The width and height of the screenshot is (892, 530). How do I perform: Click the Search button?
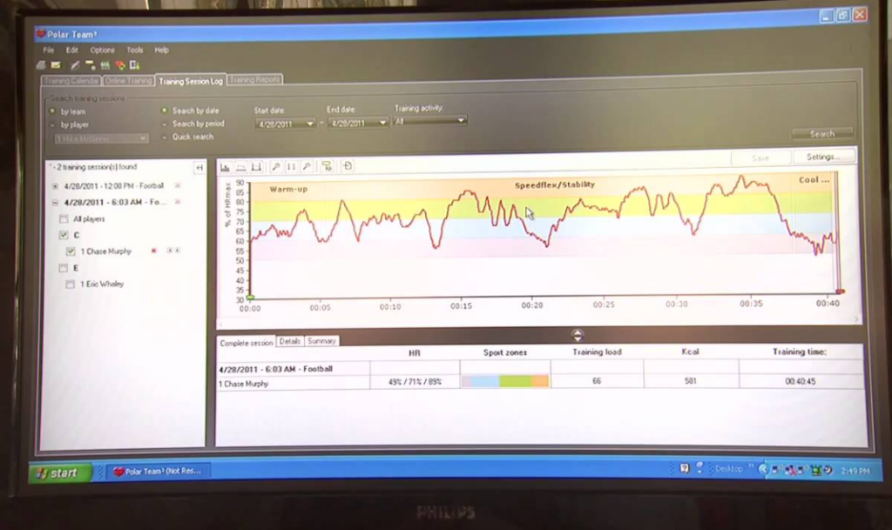(822, 134)
